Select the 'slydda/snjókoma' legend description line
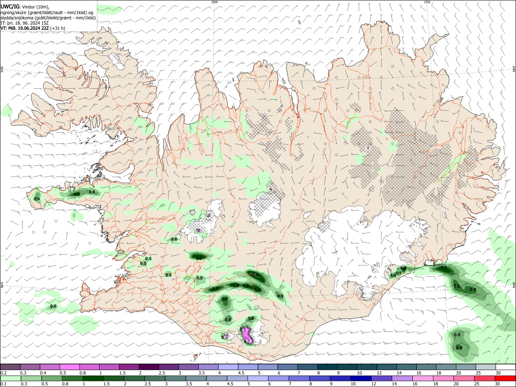The width and height of the screenshot is (516, 387). coord(48,18)
